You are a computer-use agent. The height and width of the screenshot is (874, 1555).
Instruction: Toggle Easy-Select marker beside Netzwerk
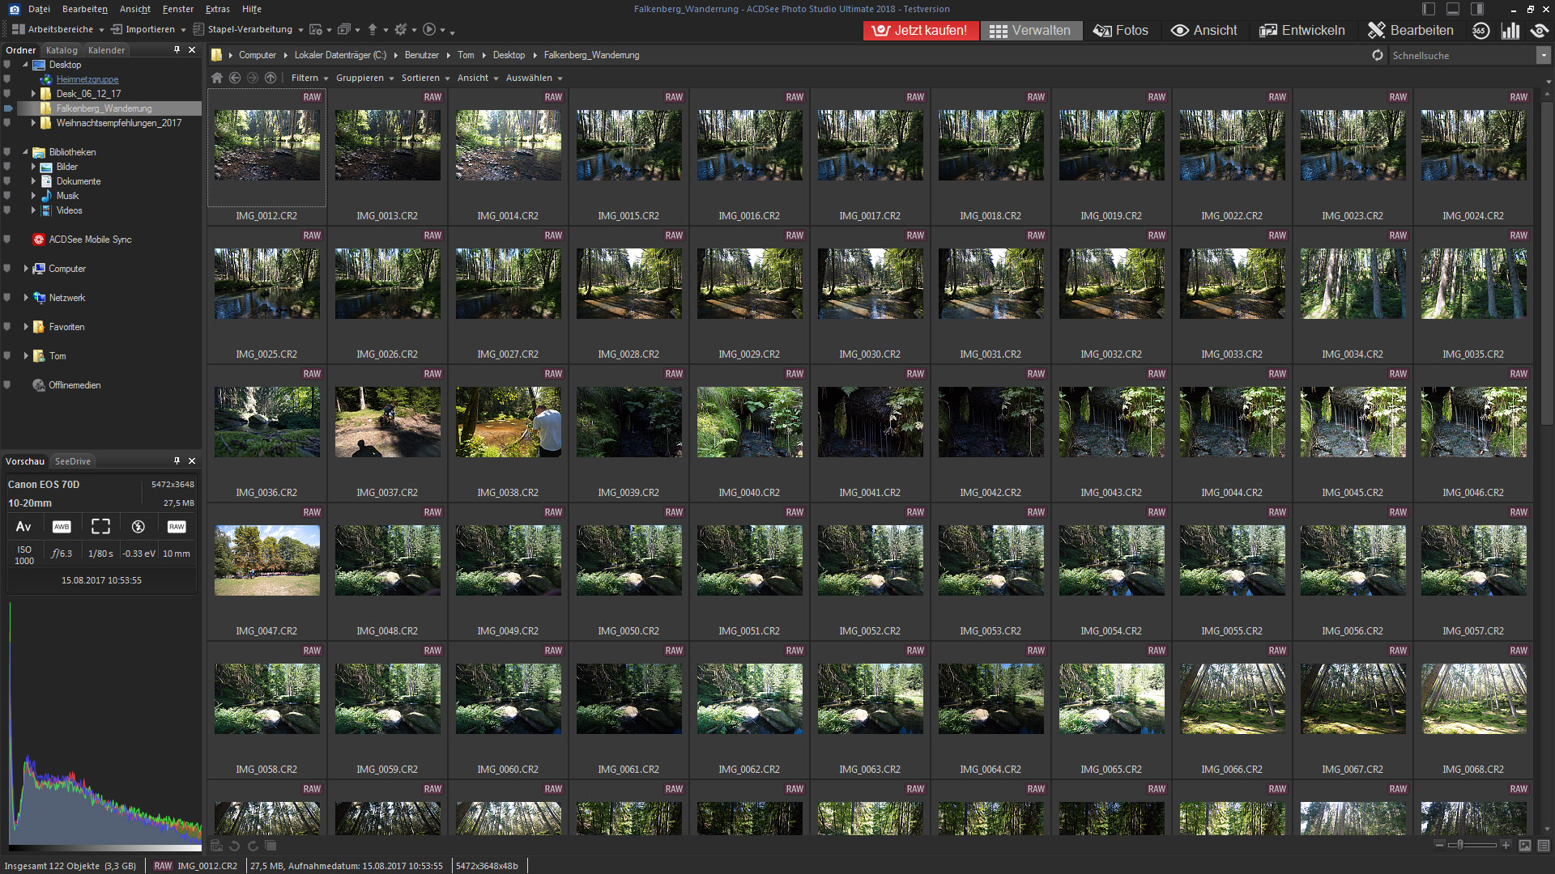[7, 298]
